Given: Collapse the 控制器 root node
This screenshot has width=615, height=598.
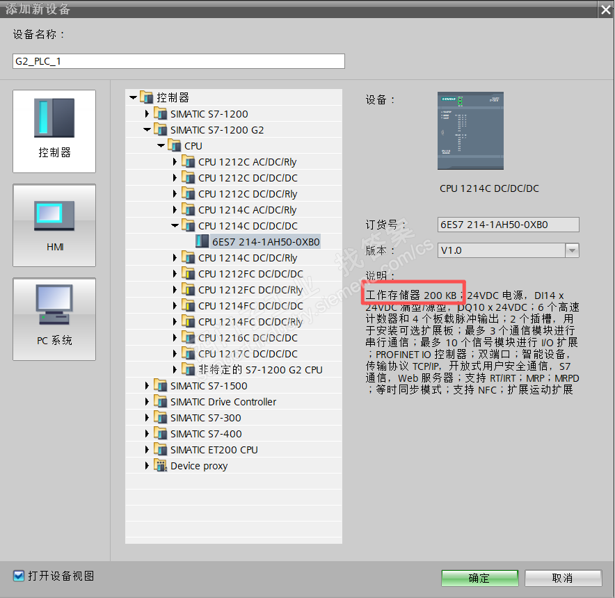Looking at the screenshot, I should 134,97.
